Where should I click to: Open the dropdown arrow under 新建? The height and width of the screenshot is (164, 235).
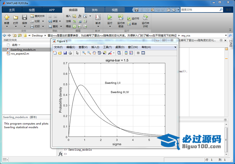tap(7, 27)
